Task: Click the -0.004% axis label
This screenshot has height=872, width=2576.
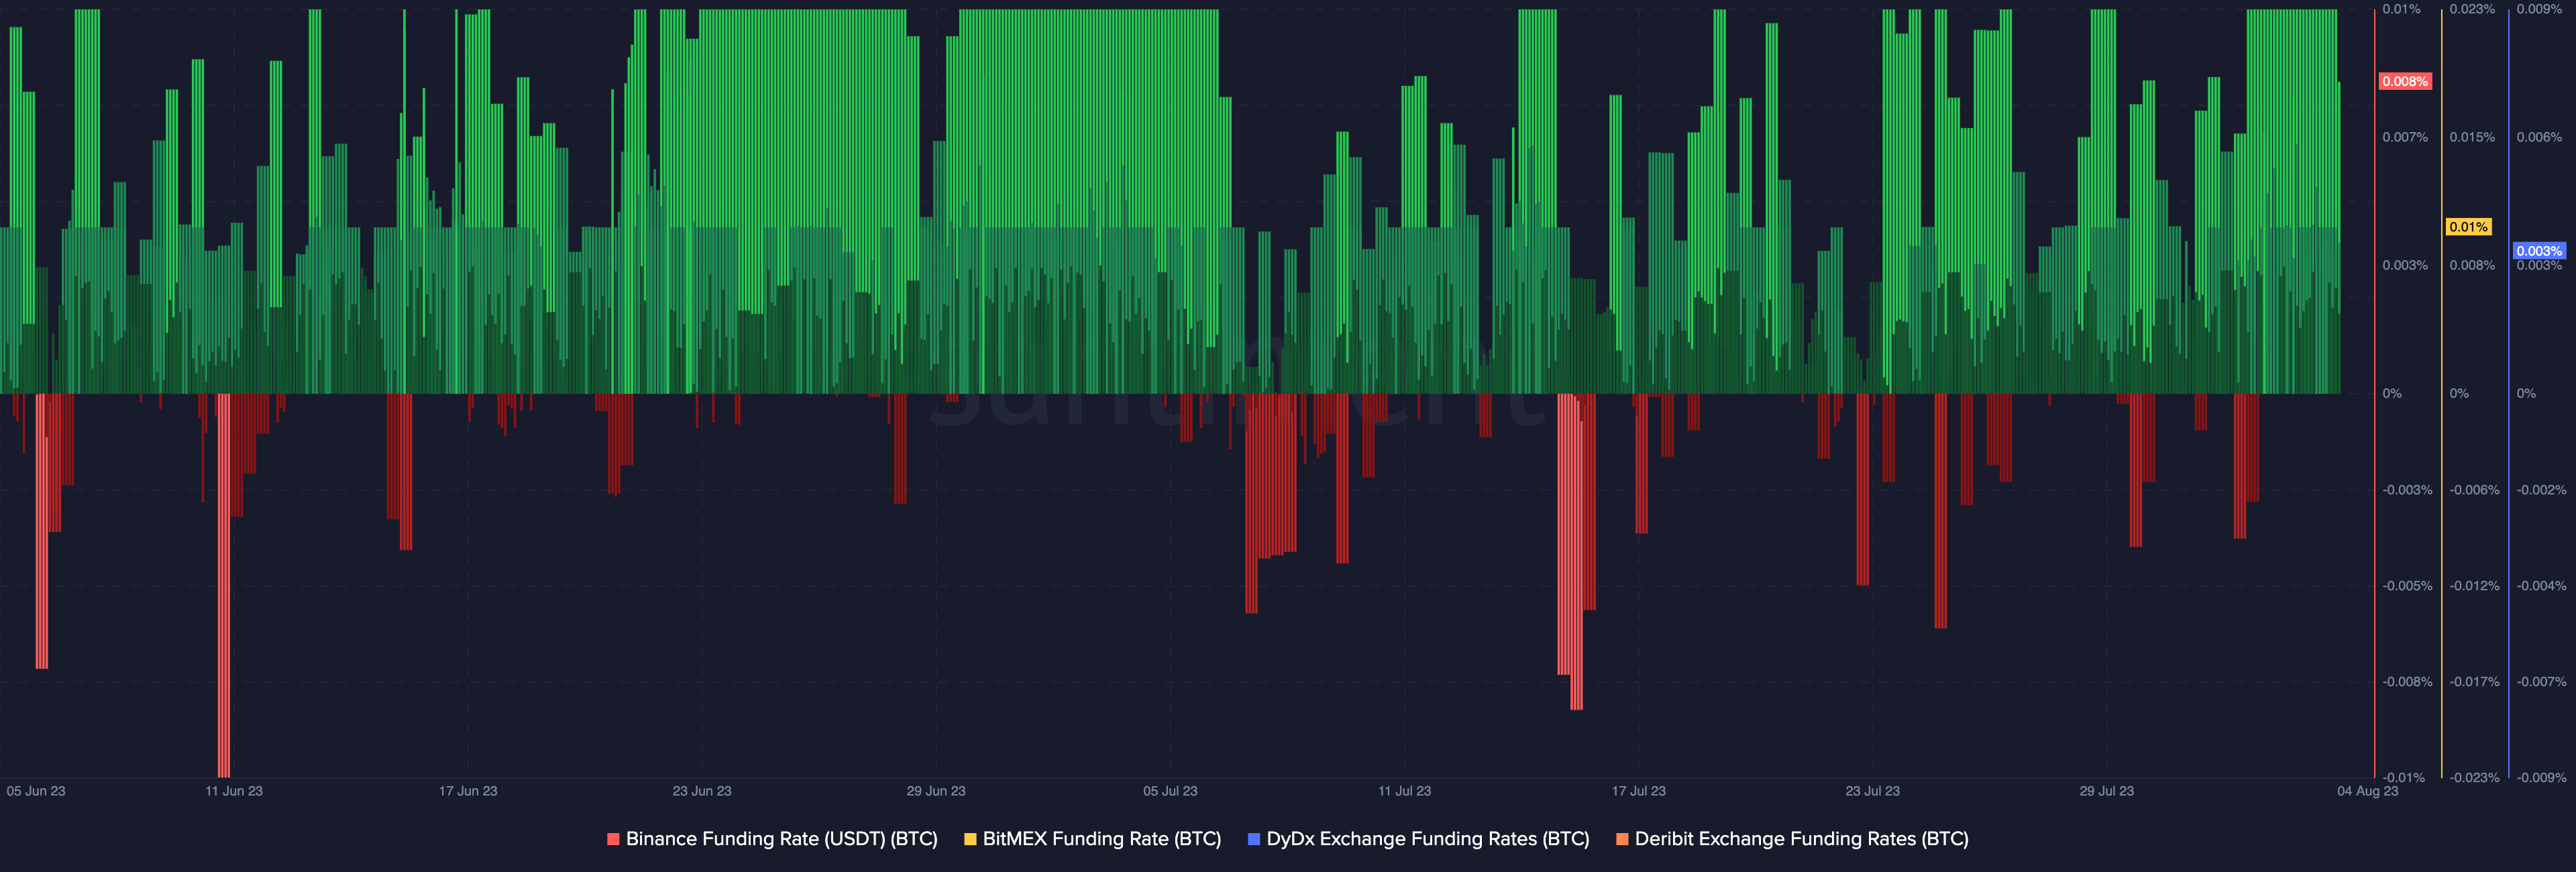Action: click(x=2541, y=586)
